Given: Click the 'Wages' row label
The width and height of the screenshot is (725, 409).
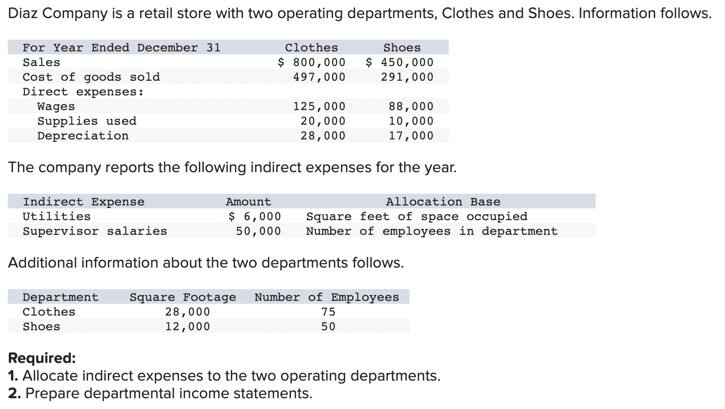Looking at the screenshot, I should point(56,106).
